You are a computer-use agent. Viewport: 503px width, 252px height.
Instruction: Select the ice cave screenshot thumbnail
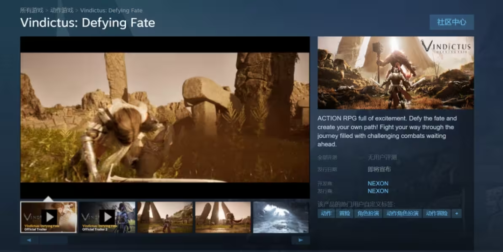click(280, 217)
